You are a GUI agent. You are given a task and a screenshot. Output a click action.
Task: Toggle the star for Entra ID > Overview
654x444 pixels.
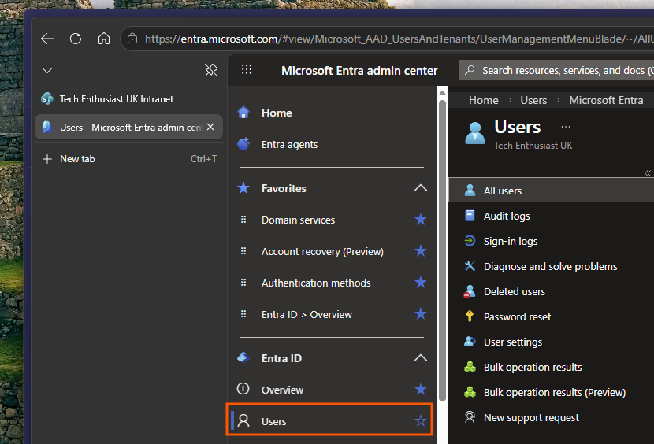point(421,314)
